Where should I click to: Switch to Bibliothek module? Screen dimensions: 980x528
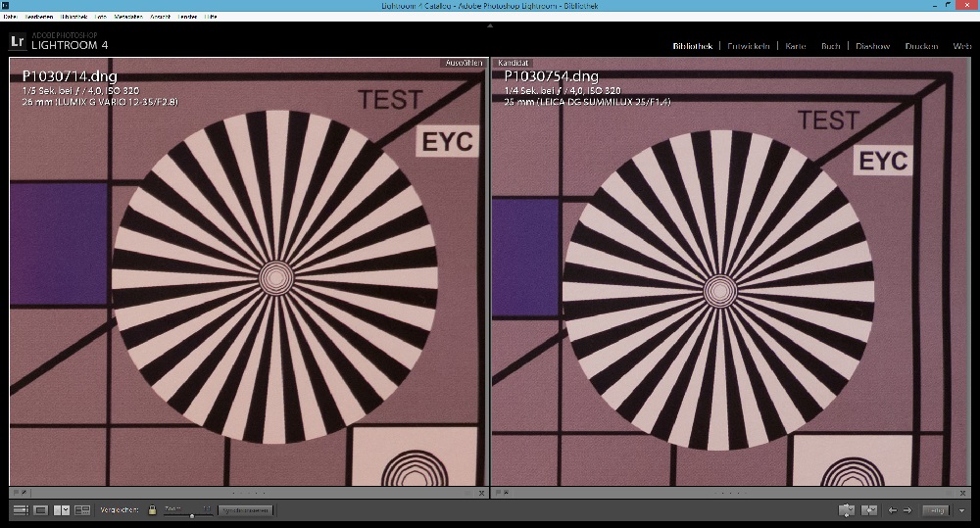click(693, 46)
